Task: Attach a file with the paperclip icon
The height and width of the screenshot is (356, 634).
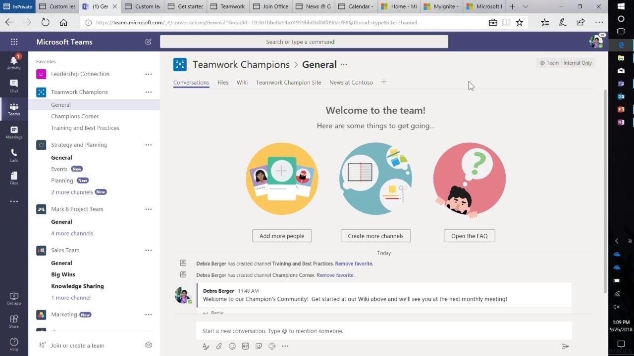Action: (219, 346)
